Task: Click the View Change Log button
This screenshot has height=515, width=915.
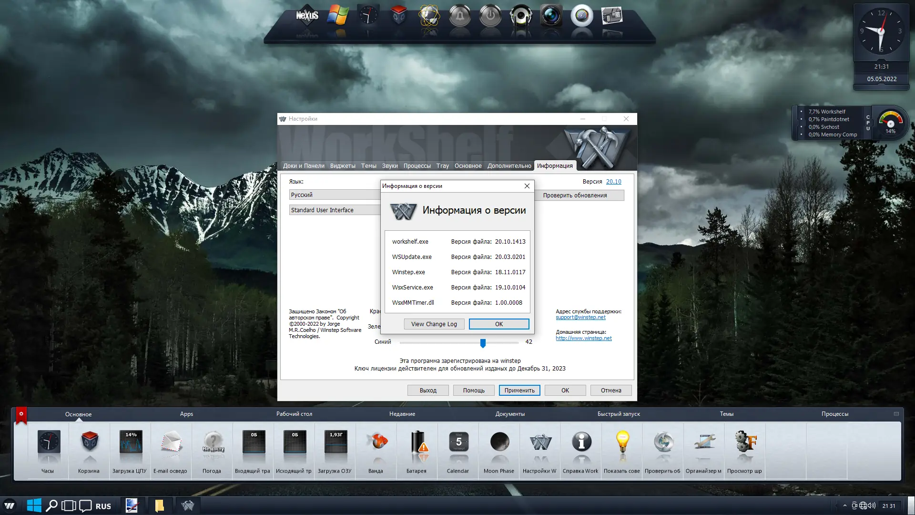Action: pos(434,324)
